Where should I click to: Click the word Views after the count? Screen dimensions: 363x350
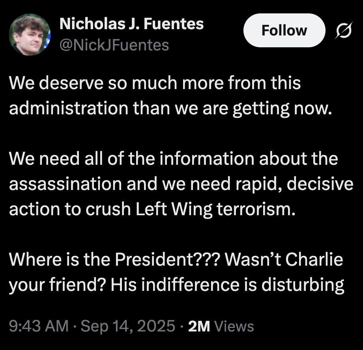pyautogui.click(x=236, y=326)
